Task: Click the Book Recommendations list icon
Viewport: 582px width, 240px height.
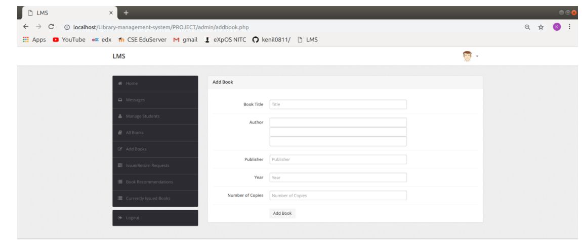Action: 120,182
